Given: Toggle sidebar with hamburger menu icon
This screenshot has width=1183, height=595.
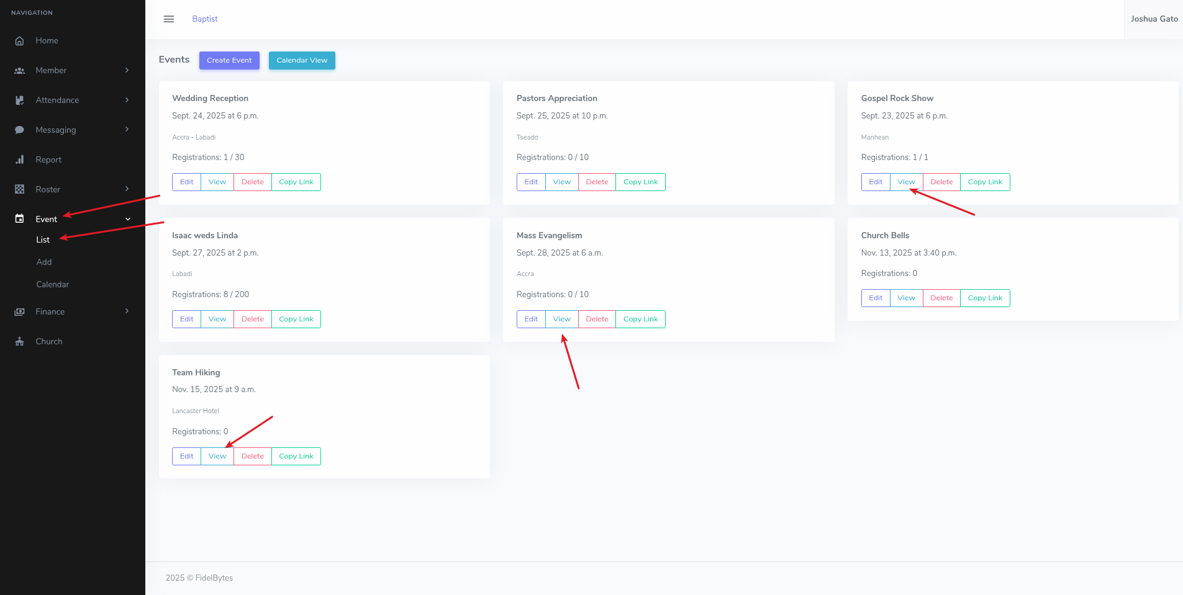Looking at the screenshot, I should (168, 19).
